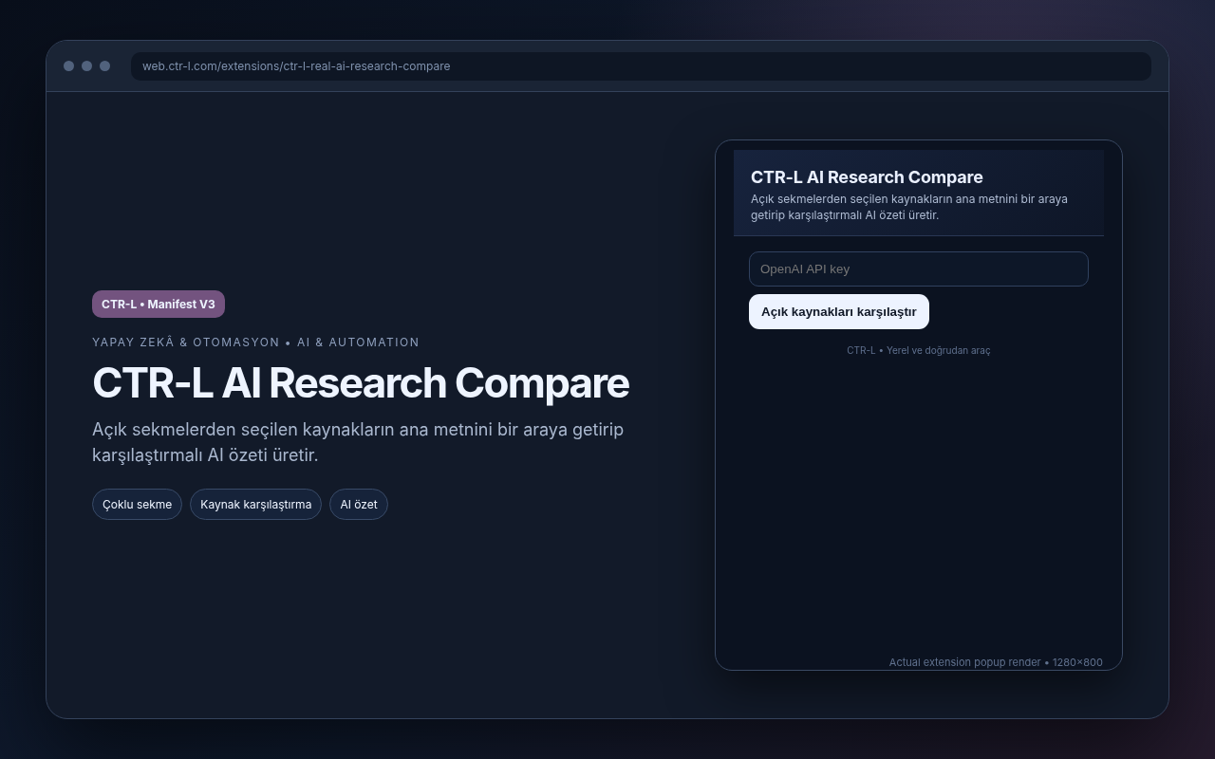Select the AI özet tag
Image resolution: width=1215 pixels, height=759 pixels.
point(359,504)
